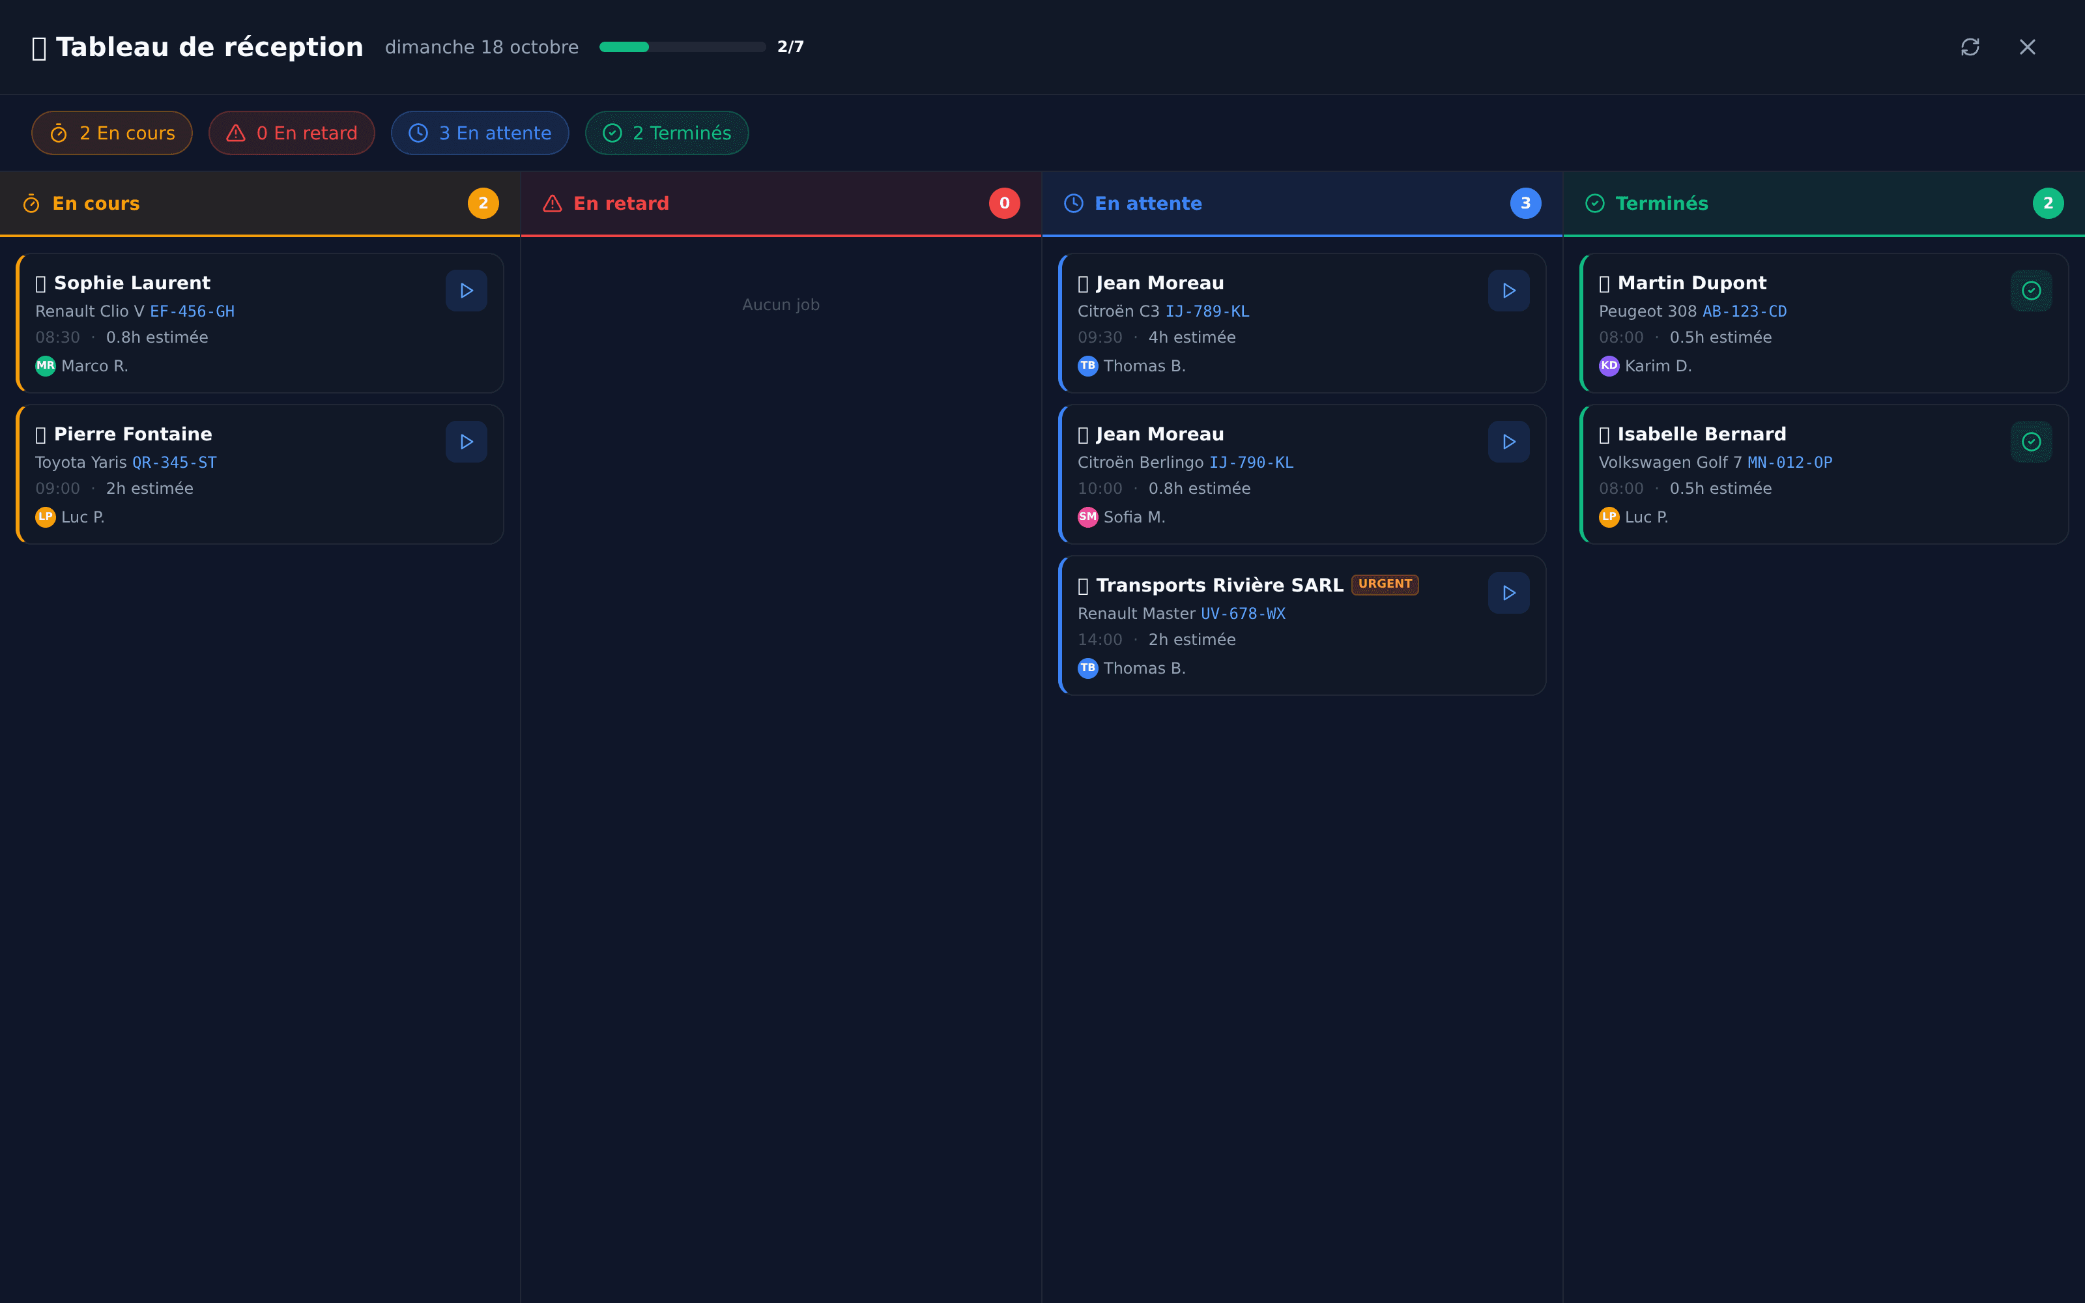Click the SM avatar for Sofia M.
The width and height of the screenshot is (2085, 1303).
1088,517
